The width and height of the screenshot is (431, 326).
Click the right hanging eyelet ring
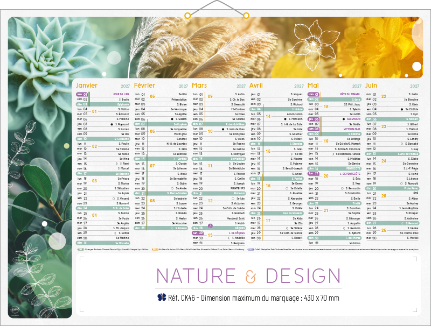[246, 15]
